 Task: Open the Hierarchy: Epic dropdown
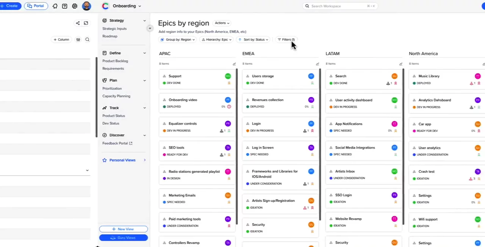pyautogui.click(x=216, y=39)
